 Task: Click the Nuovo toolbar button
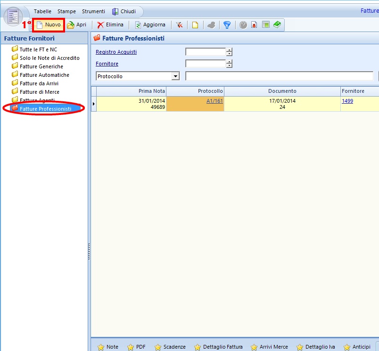coord(49,25)
